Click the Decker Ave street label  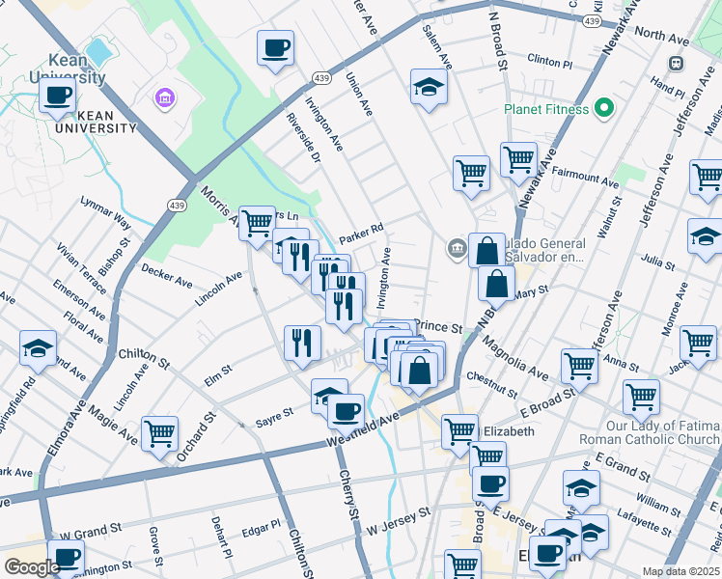(x=166, y=275)
